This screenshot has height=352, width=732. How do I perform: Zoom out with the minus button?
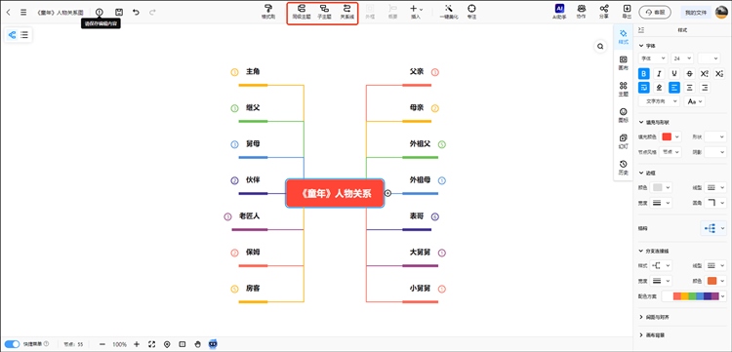coord(102,344)
